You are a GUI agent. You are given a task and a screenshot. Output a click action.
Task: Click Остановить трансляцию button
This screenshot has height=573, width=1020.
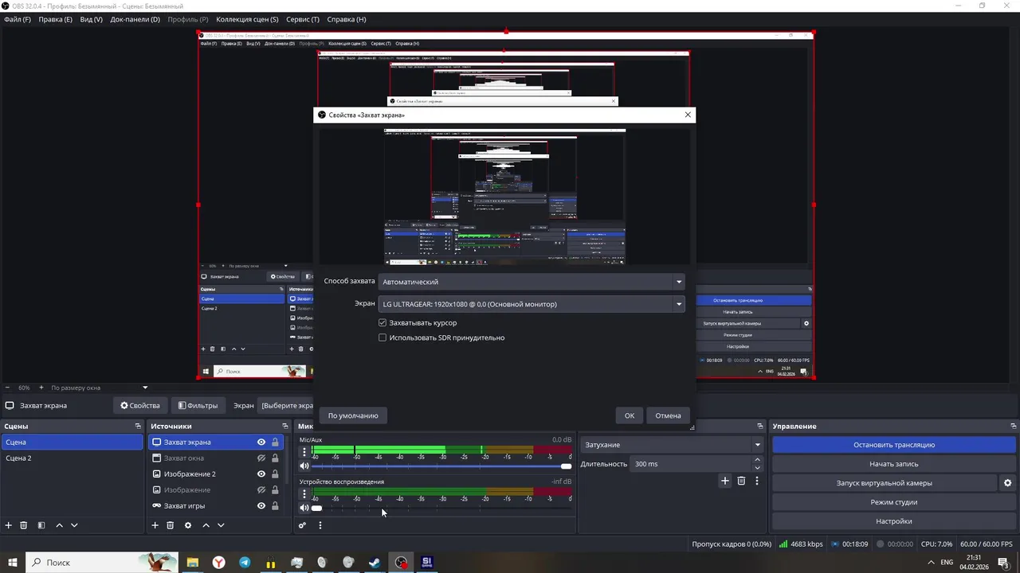(894, 445)
